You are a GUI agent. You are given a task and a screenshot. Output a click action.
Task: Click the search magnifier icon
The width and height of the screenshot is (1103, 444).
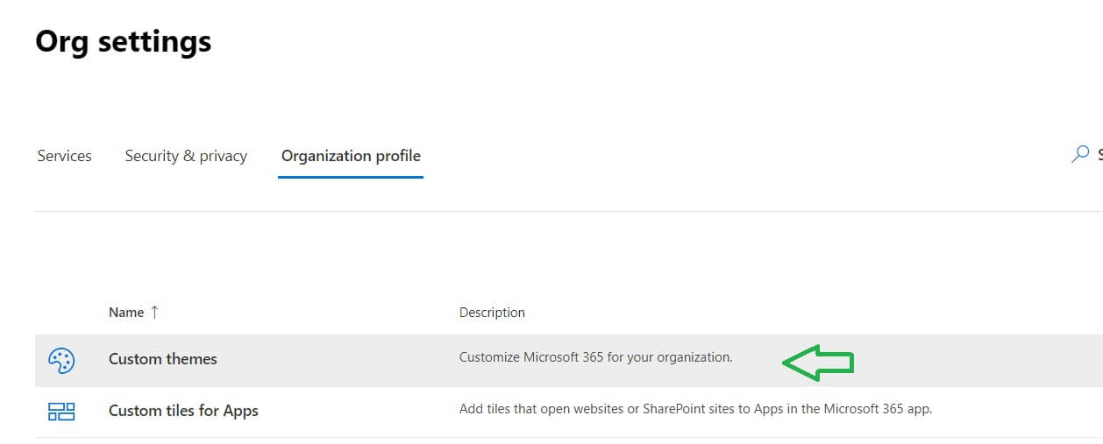1080,155
